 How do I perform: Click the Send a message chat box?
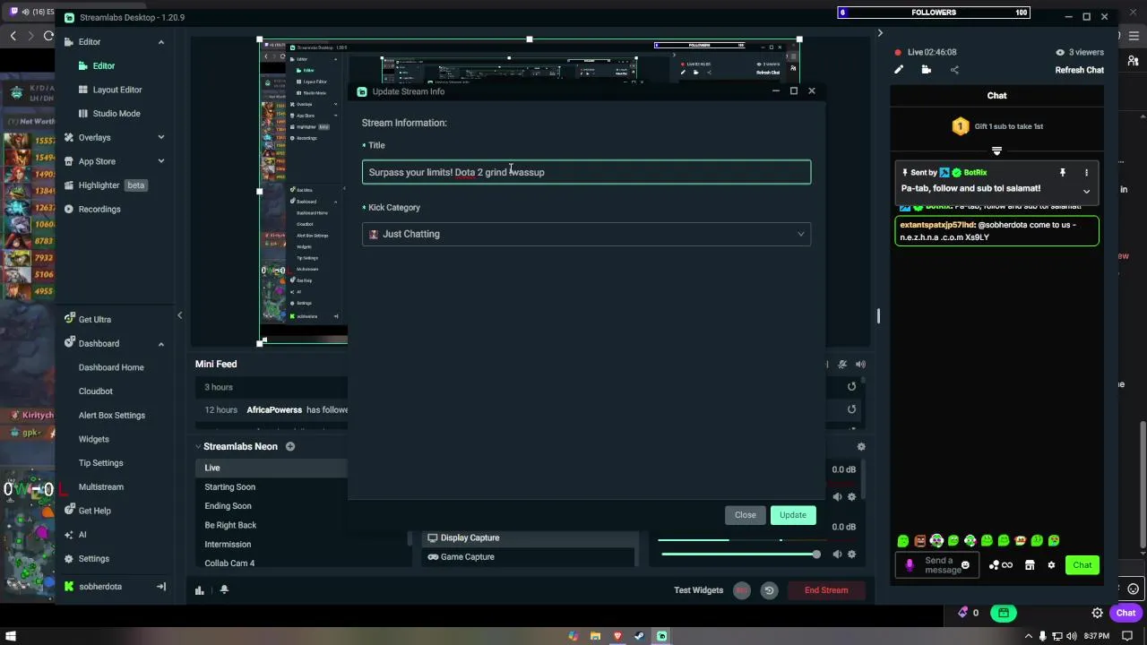(937, 565)
